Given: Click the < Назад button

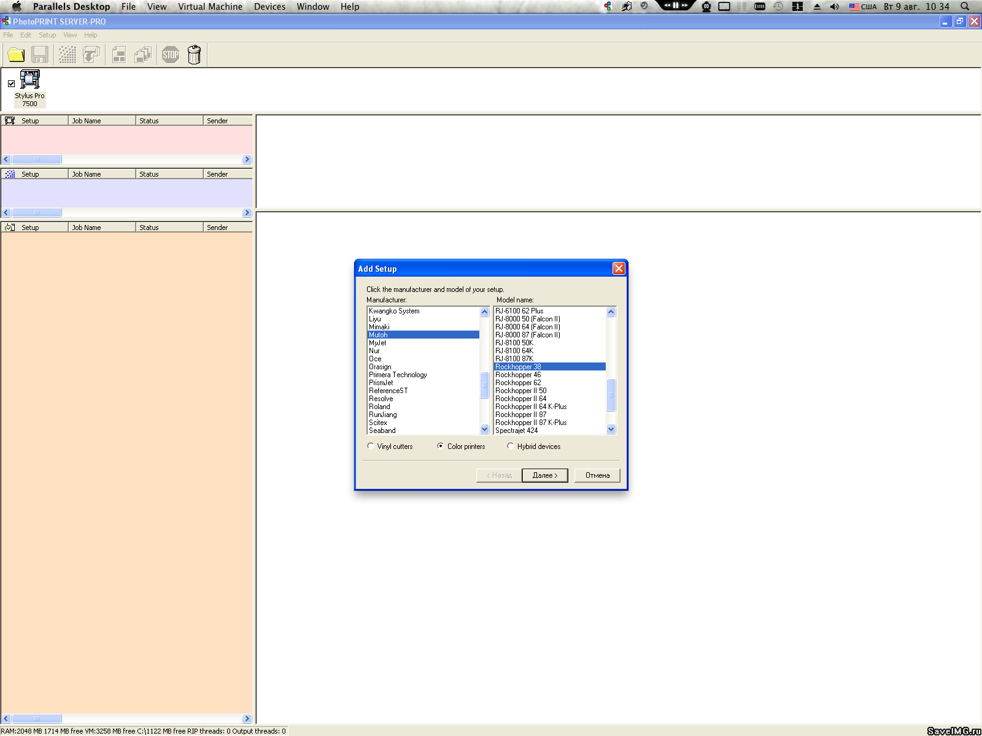Looking at the screenshot, I should 499,475.
